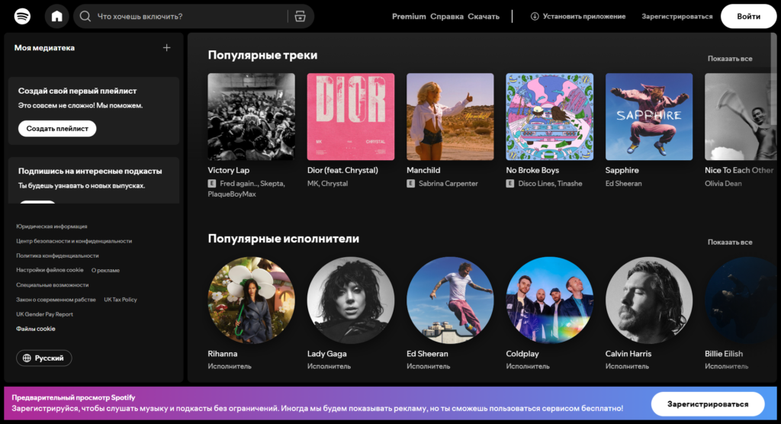Show all Популярные исполнители
The height and width of the screenshot is (424, 781).
click(x=730, y=243)
